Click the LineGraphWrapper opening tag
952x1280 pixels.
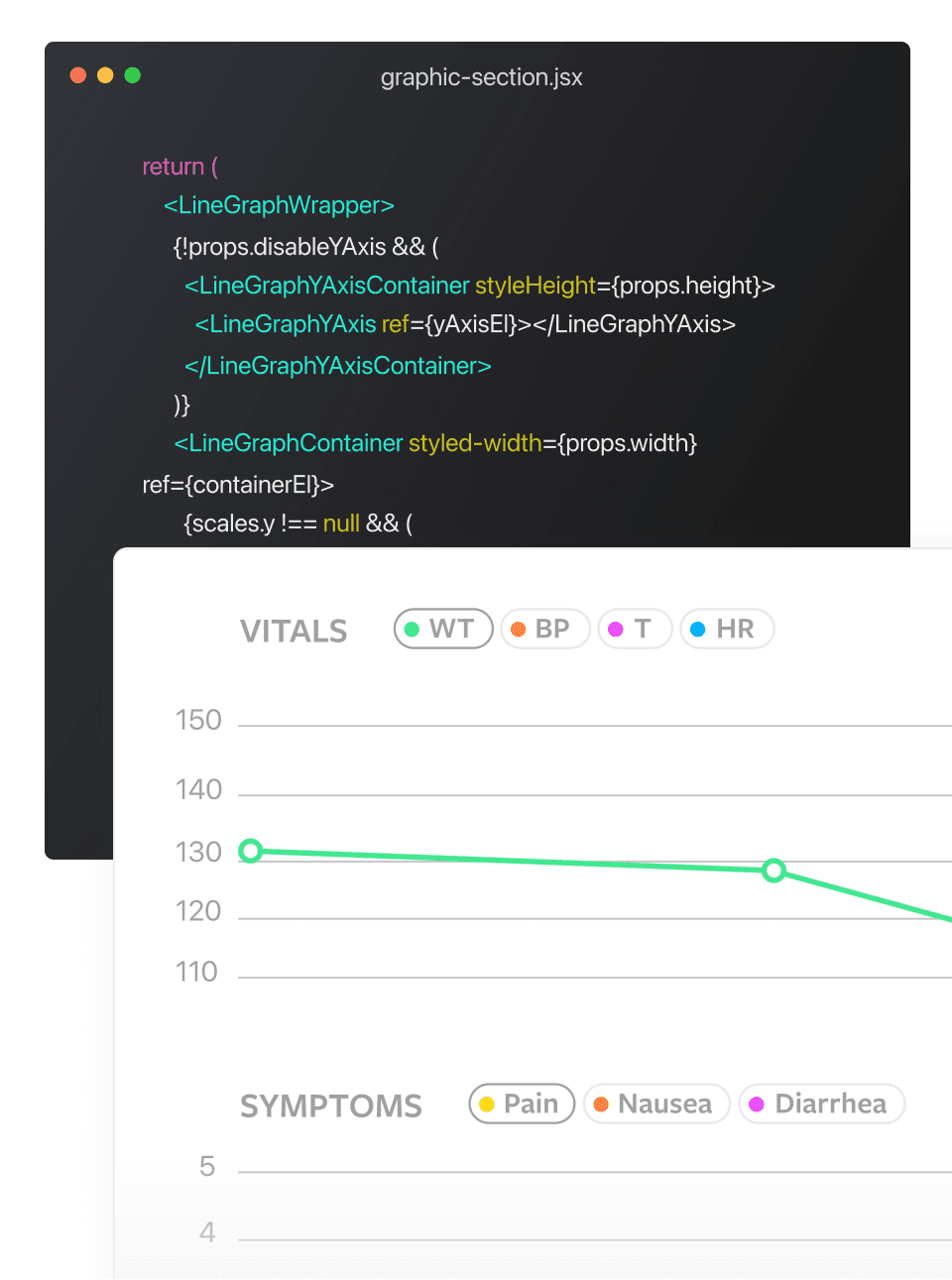pyautogui.click(x=279, y=205)
